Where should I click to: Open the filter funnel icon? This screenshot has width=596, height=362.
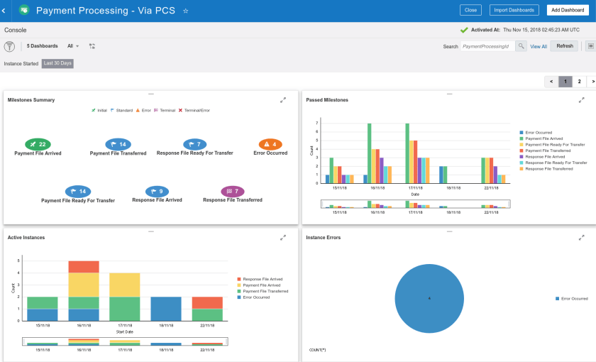point(9,46)
